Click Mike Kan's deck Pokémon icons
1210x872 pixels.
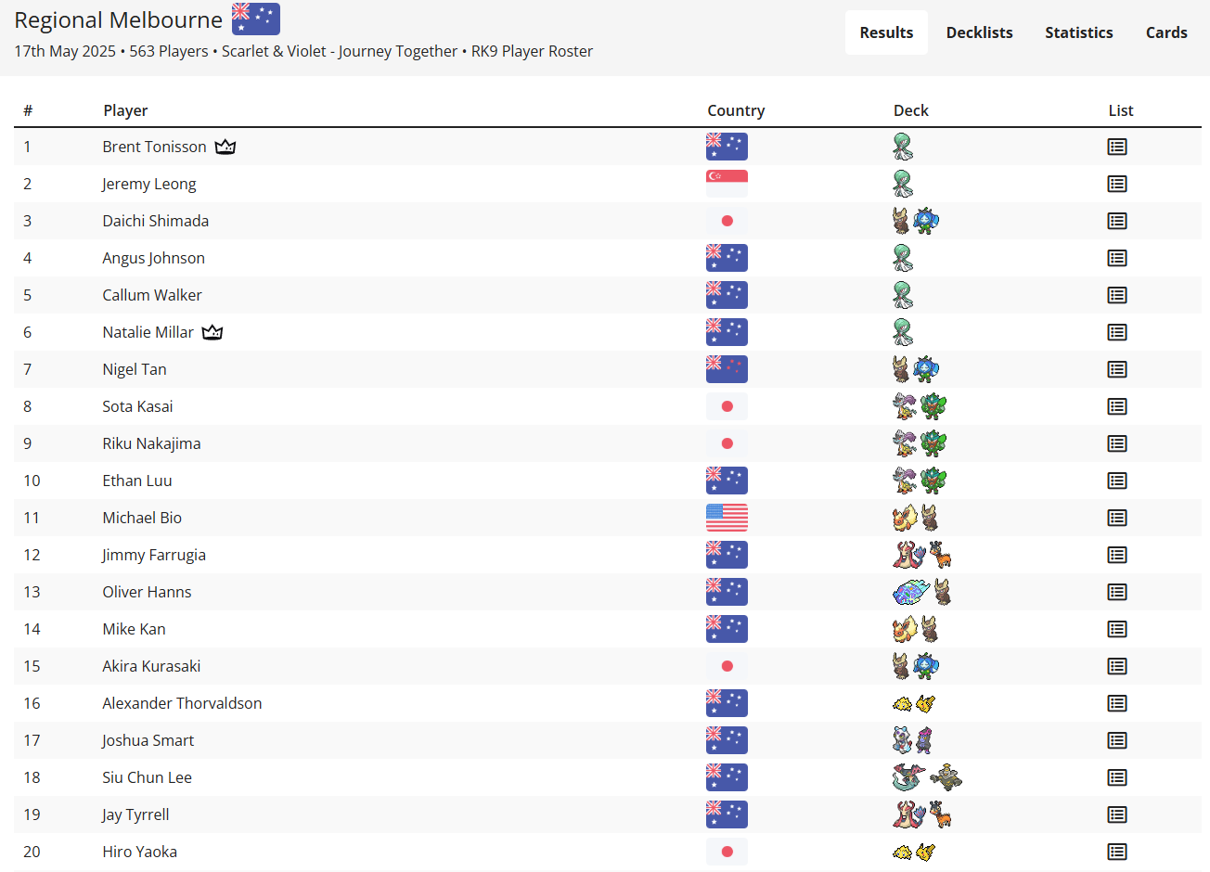click(916, 629)
